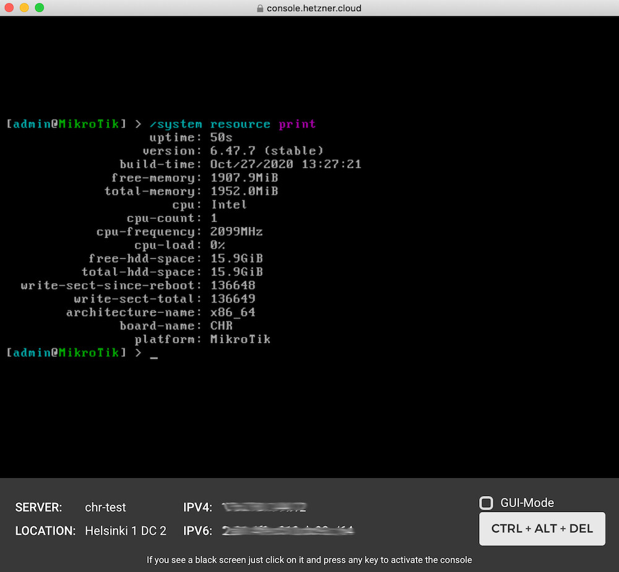The image size is (619, 572).
Task: Click cpu value 'Intel'
Action: 228,204
